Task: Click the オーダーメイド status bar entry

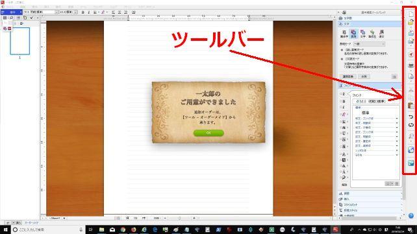Action: click(32, 223)
